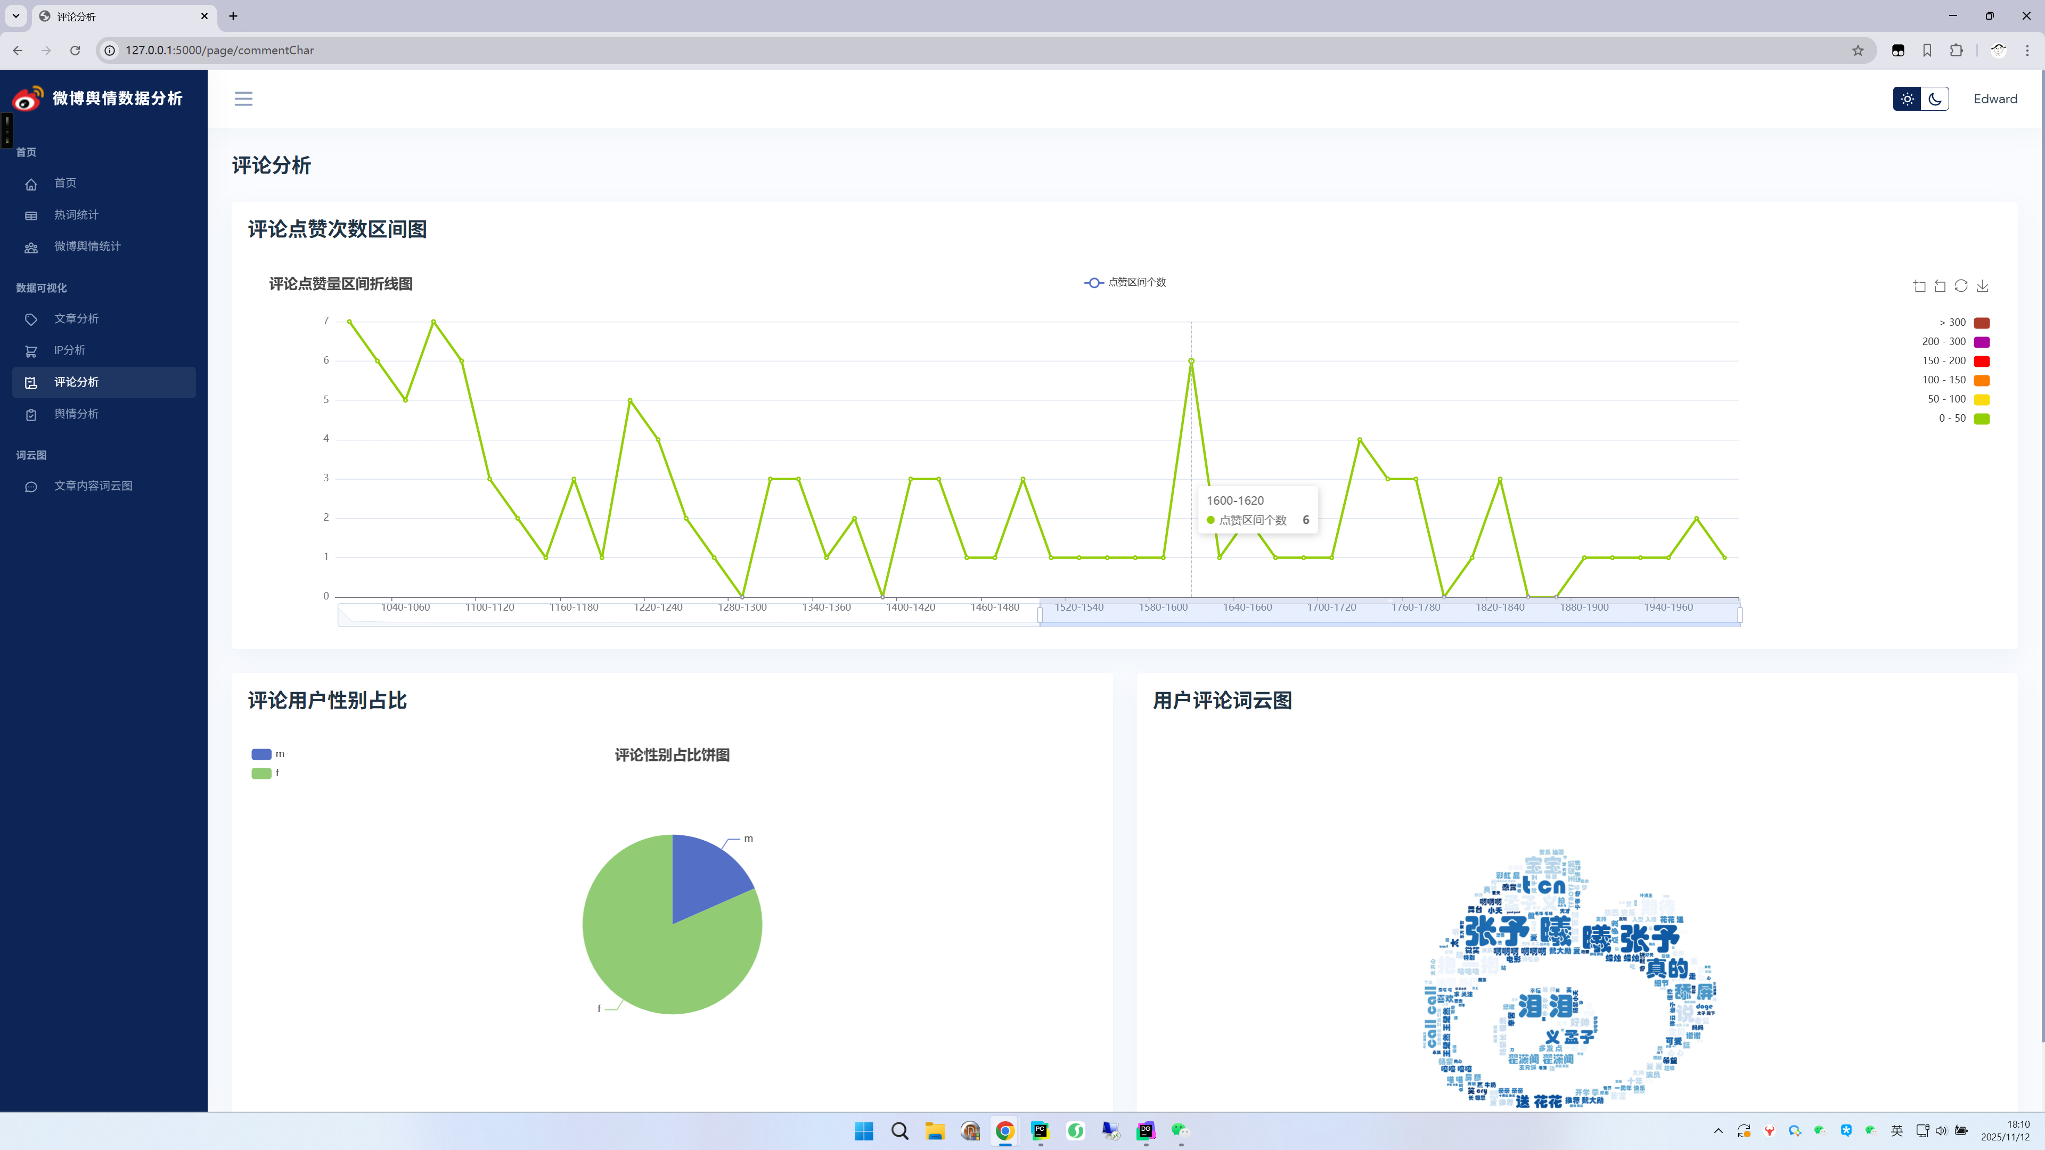
Task: Click the chart download/save image icon
Action: point(1982,286)
